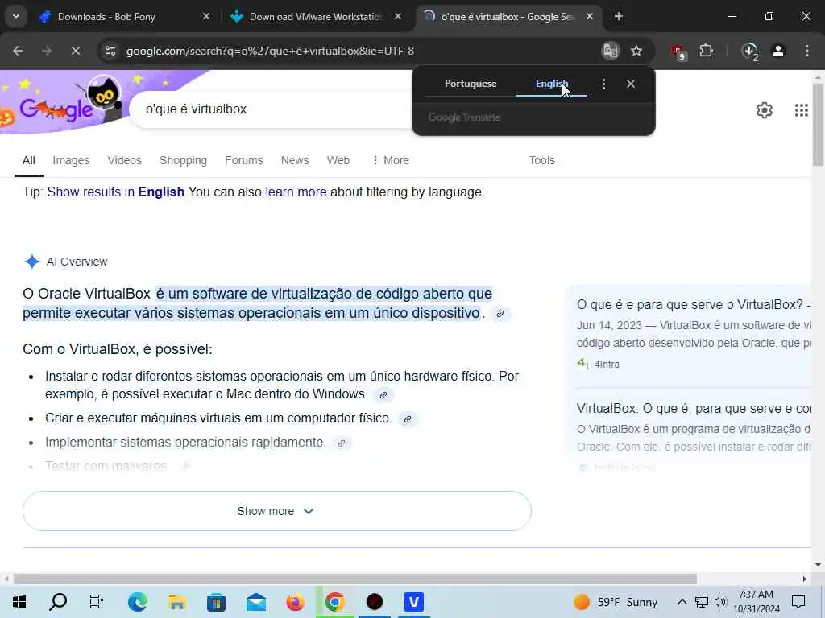Open translate popup options menu
The image size is (825, 618).
603,84
